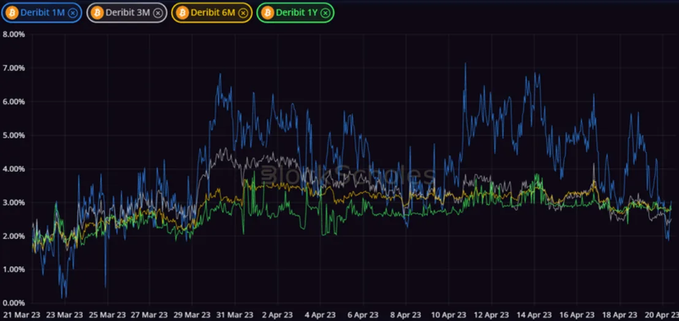The width and height of the screenshot is (679, 321).
Task: Click the 2 Apr 23 date label
Action: coord(278,314)
